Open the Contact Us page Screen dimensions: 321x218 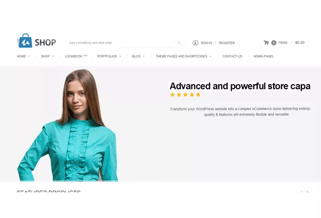[x=232, y=56]
